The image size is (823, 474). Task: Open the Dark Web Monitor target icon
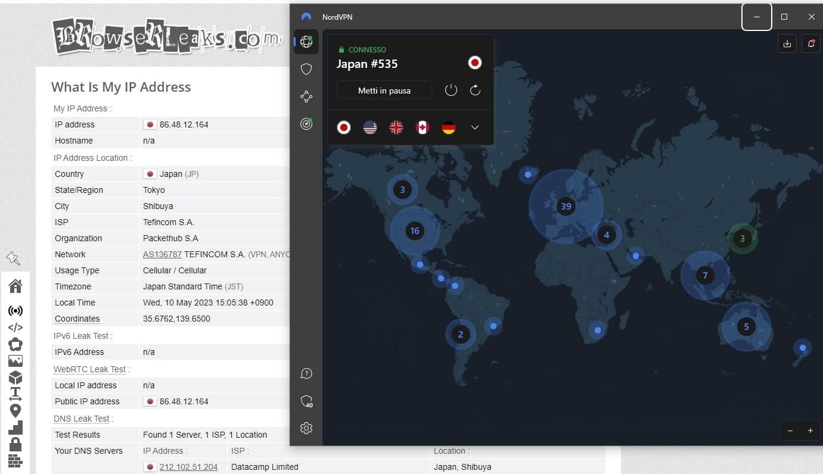[x=306, y=124]
